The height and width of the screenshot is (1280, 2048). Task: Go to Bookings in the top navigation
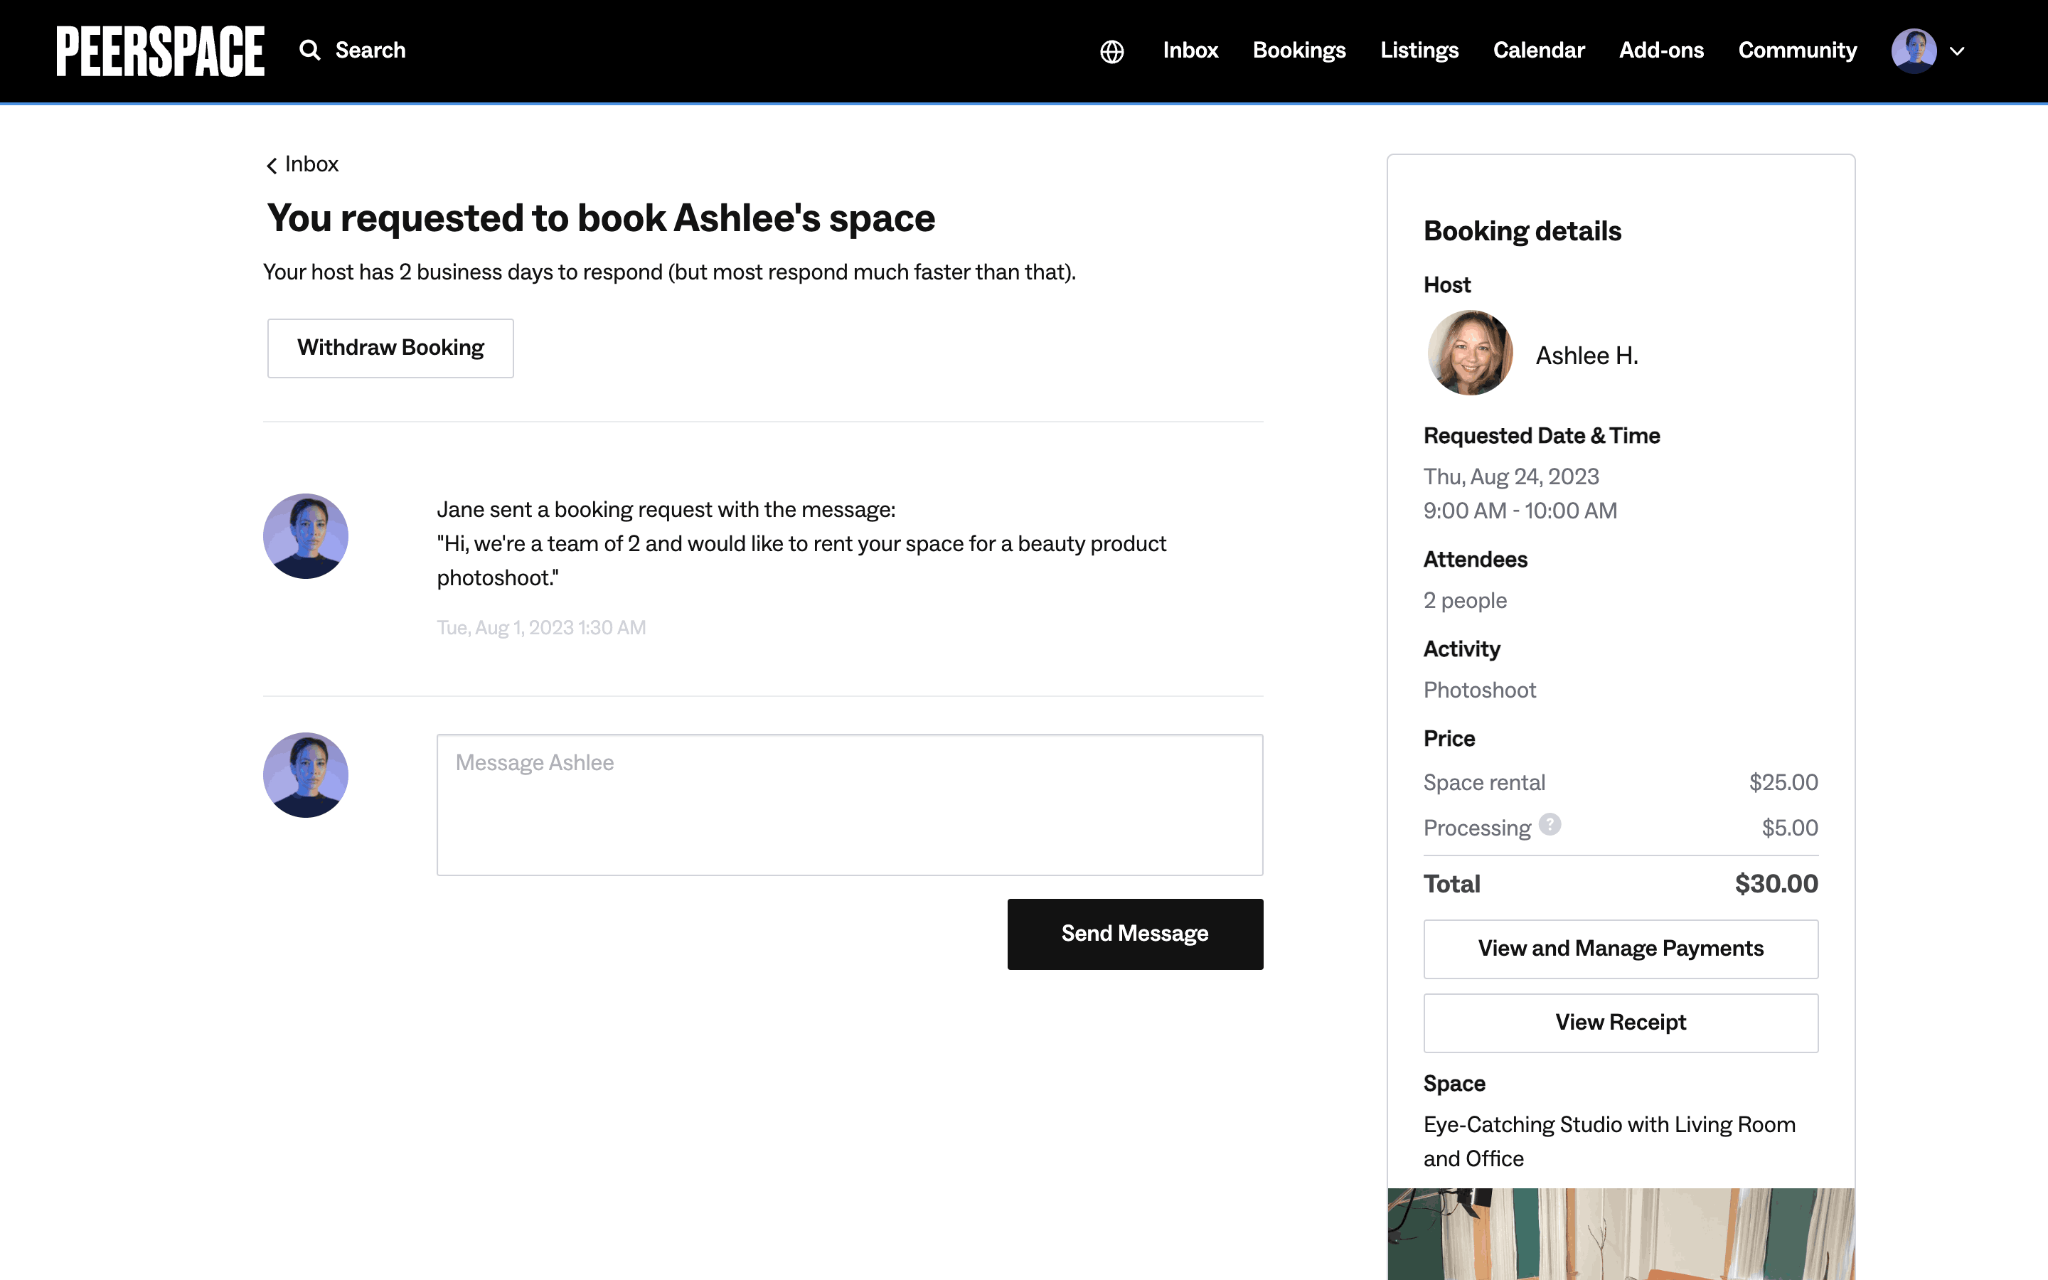click(x=1299, y=50)
